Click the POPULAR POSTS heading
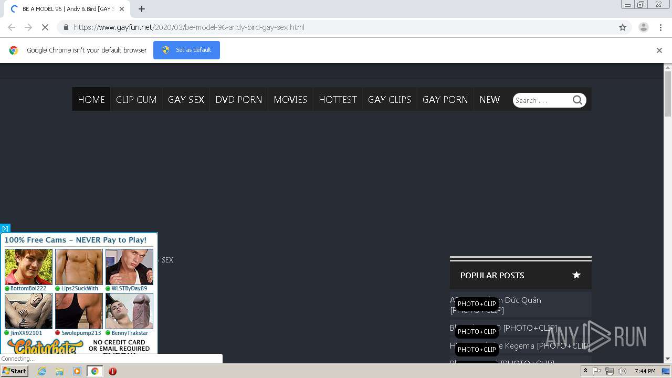 (492, 275)
